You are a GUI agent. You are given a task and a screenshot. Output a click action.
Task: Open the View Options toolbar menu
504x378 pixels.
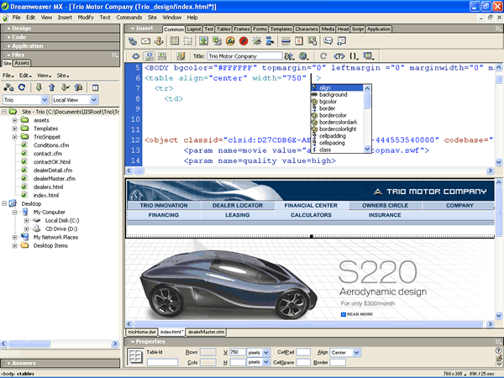369,56
